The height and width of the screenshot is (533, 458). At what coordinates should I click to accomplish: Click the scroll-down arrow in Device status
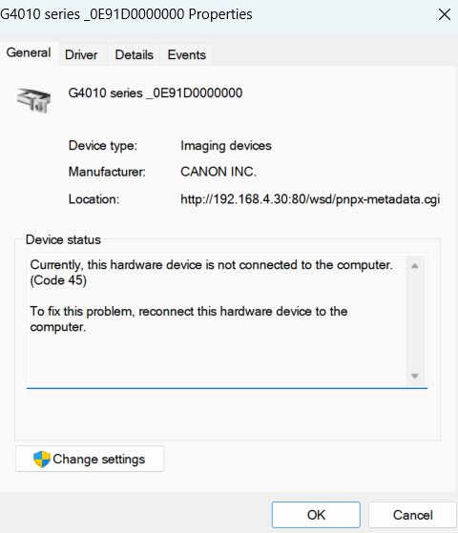coord(414,376)
